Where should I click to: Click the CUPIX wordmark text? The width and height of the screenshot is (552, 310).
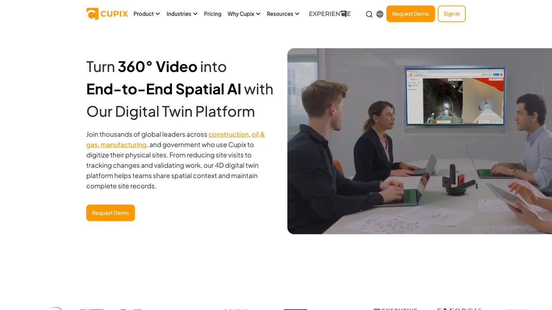pos(114,14)
